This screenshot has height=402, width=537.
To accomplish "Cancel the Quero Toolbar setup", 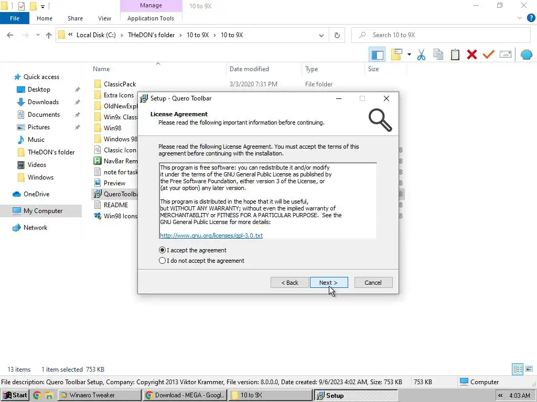I will coord(373,283).
